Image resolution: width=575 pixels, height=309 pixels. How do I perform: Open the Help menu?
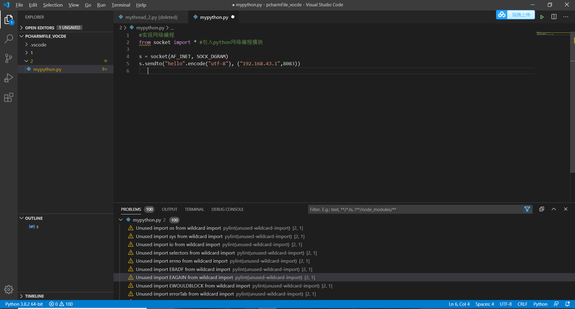(x=141, y=5)
